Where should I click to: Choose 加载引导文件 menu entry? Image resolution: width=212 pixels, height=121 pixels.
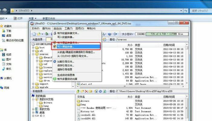pyautogui.click(x=77, y=62)
